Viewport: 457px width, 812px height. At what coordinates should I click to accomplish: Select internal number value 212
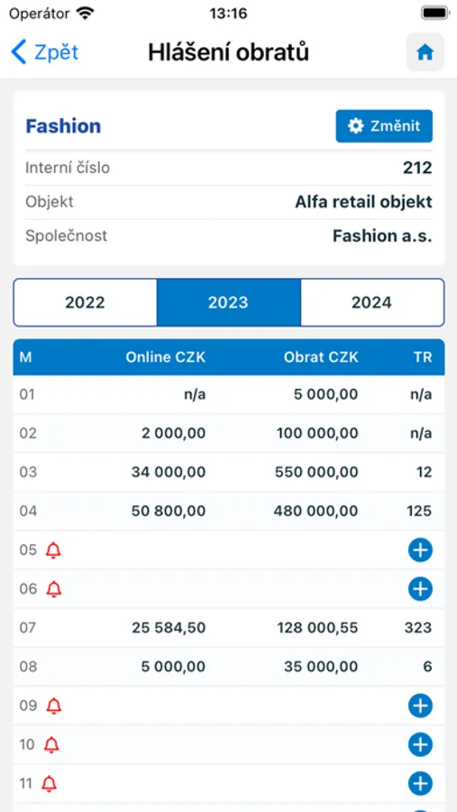(x=417, y=168)
